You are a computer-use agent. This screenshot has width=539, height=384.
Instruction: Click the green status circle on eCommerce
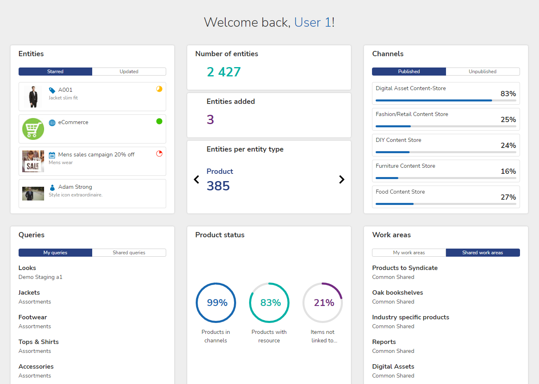(x=159, y=121)
